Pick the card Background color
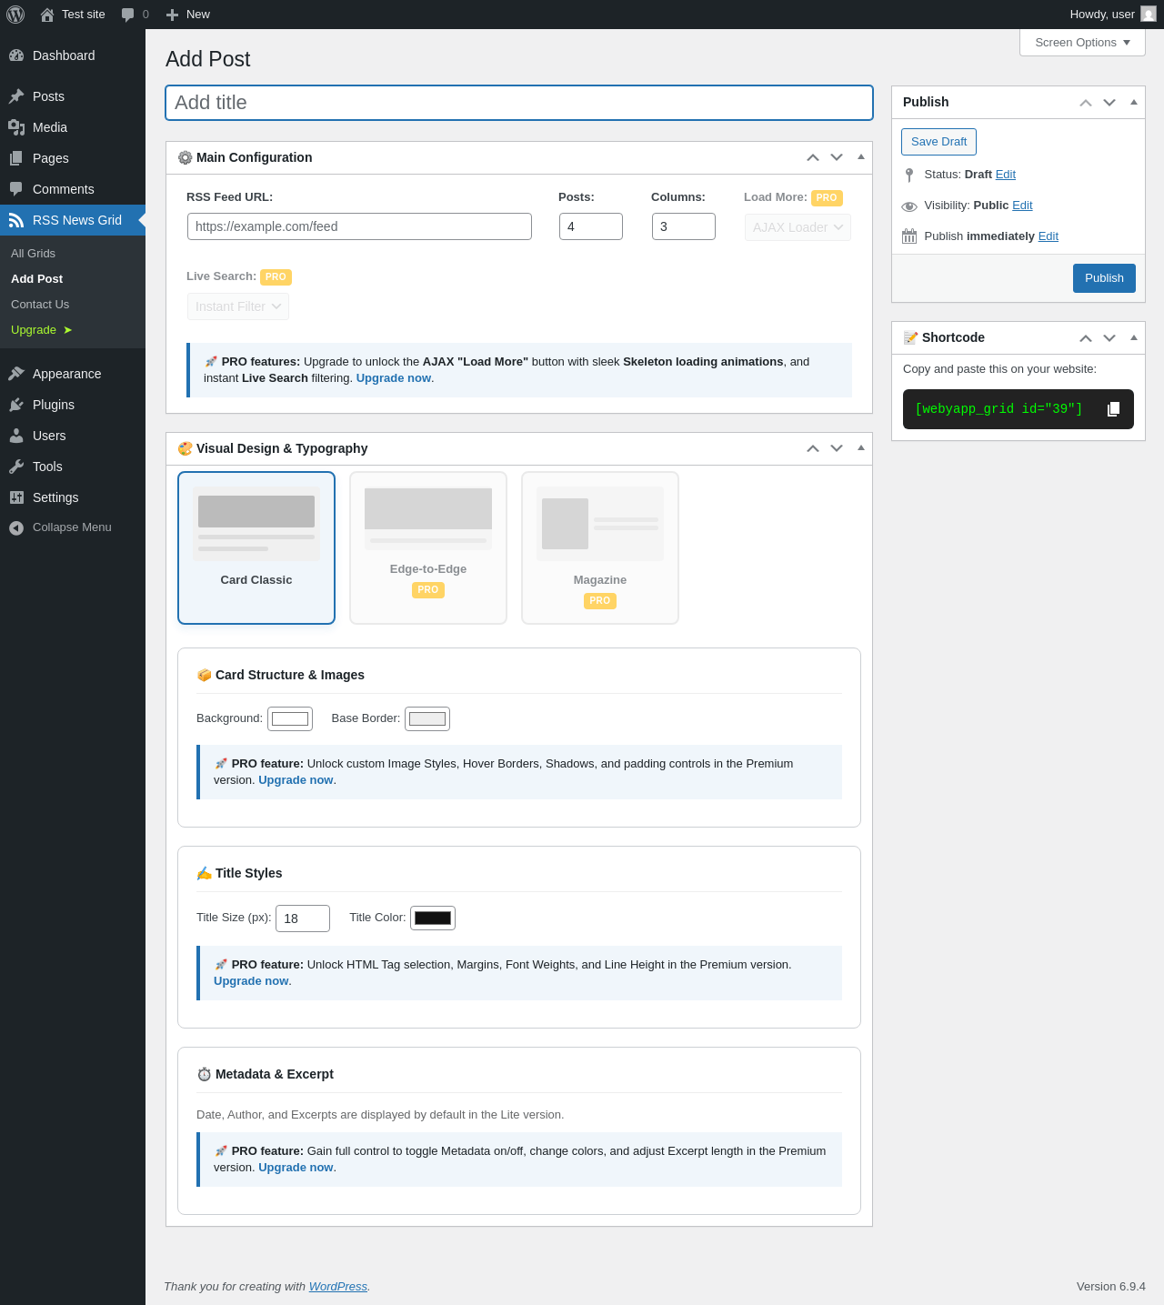Image resolution: width=1164 pixels, height=1305 pixels. point(290,719)
